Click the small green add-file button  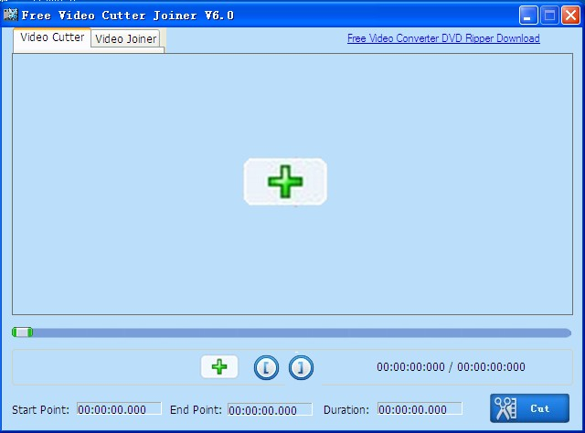point(219,366)
